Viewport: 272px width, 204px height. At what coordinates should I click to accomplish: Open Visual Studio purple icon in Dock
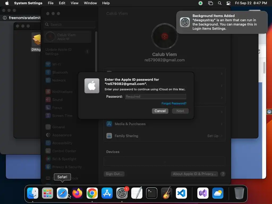[203, 193]
